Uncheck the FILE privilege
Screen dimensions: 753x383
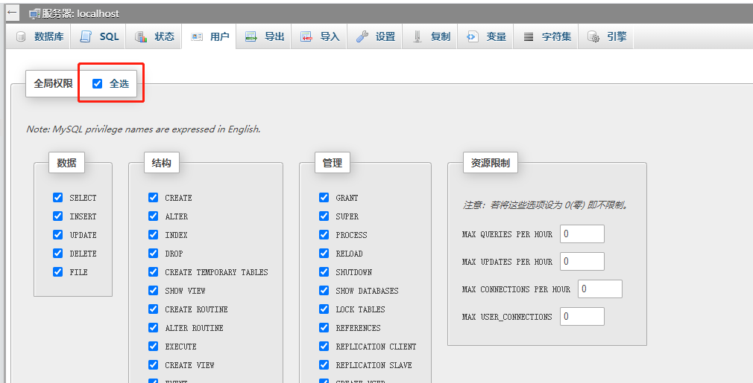(58, 272)
